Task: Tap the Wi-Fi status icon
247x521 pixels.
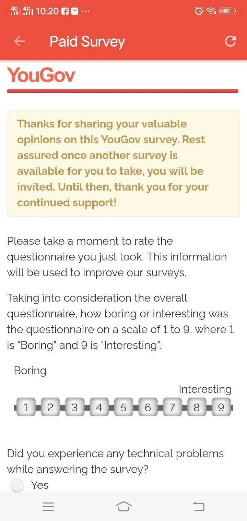Action: tap(211, 11)
